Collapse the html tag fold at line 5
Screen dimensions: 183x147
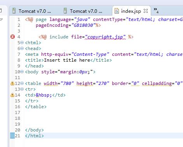22,43
